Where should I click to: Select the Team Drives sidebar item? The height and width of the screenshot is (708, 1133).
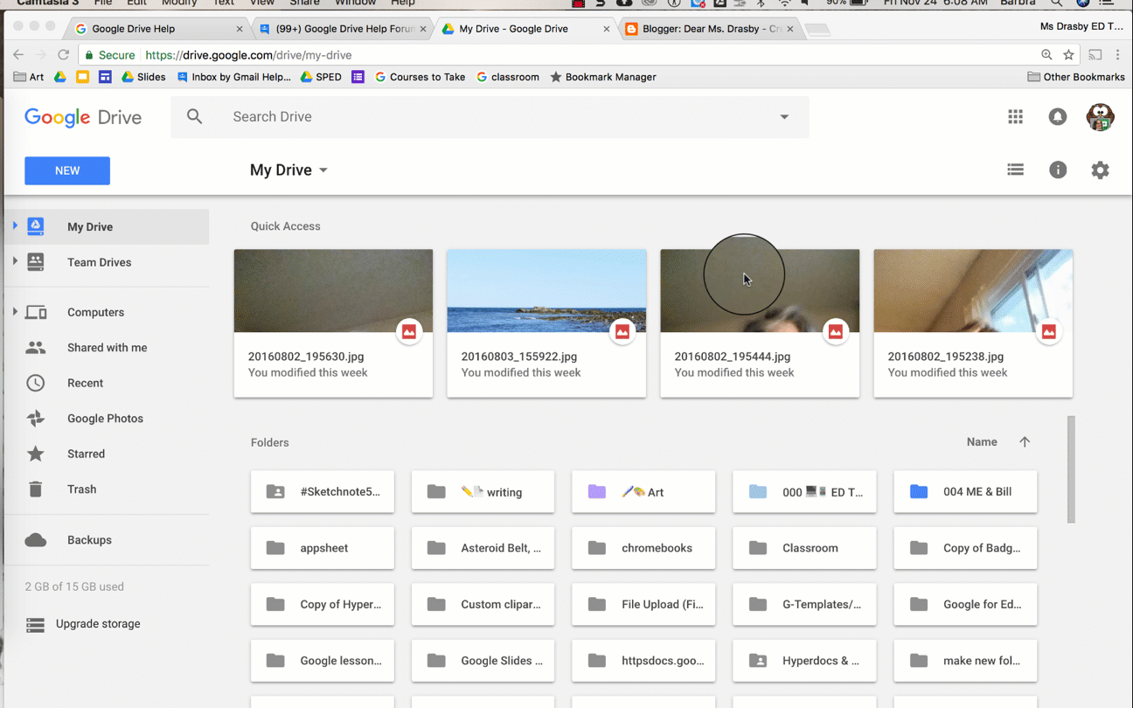(107, 262)
